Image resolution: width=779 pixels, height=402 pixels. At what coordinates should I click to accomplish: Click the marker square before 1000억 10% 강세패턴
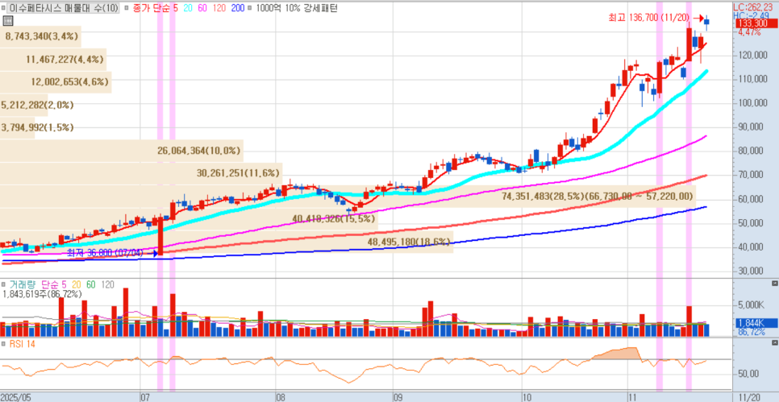[x=249, y=8]
